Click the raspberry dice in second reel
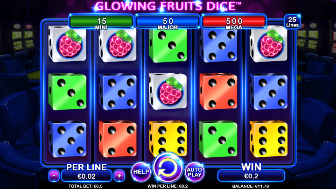Viewport: 336px width, 189px height. [x=118, y=45]
